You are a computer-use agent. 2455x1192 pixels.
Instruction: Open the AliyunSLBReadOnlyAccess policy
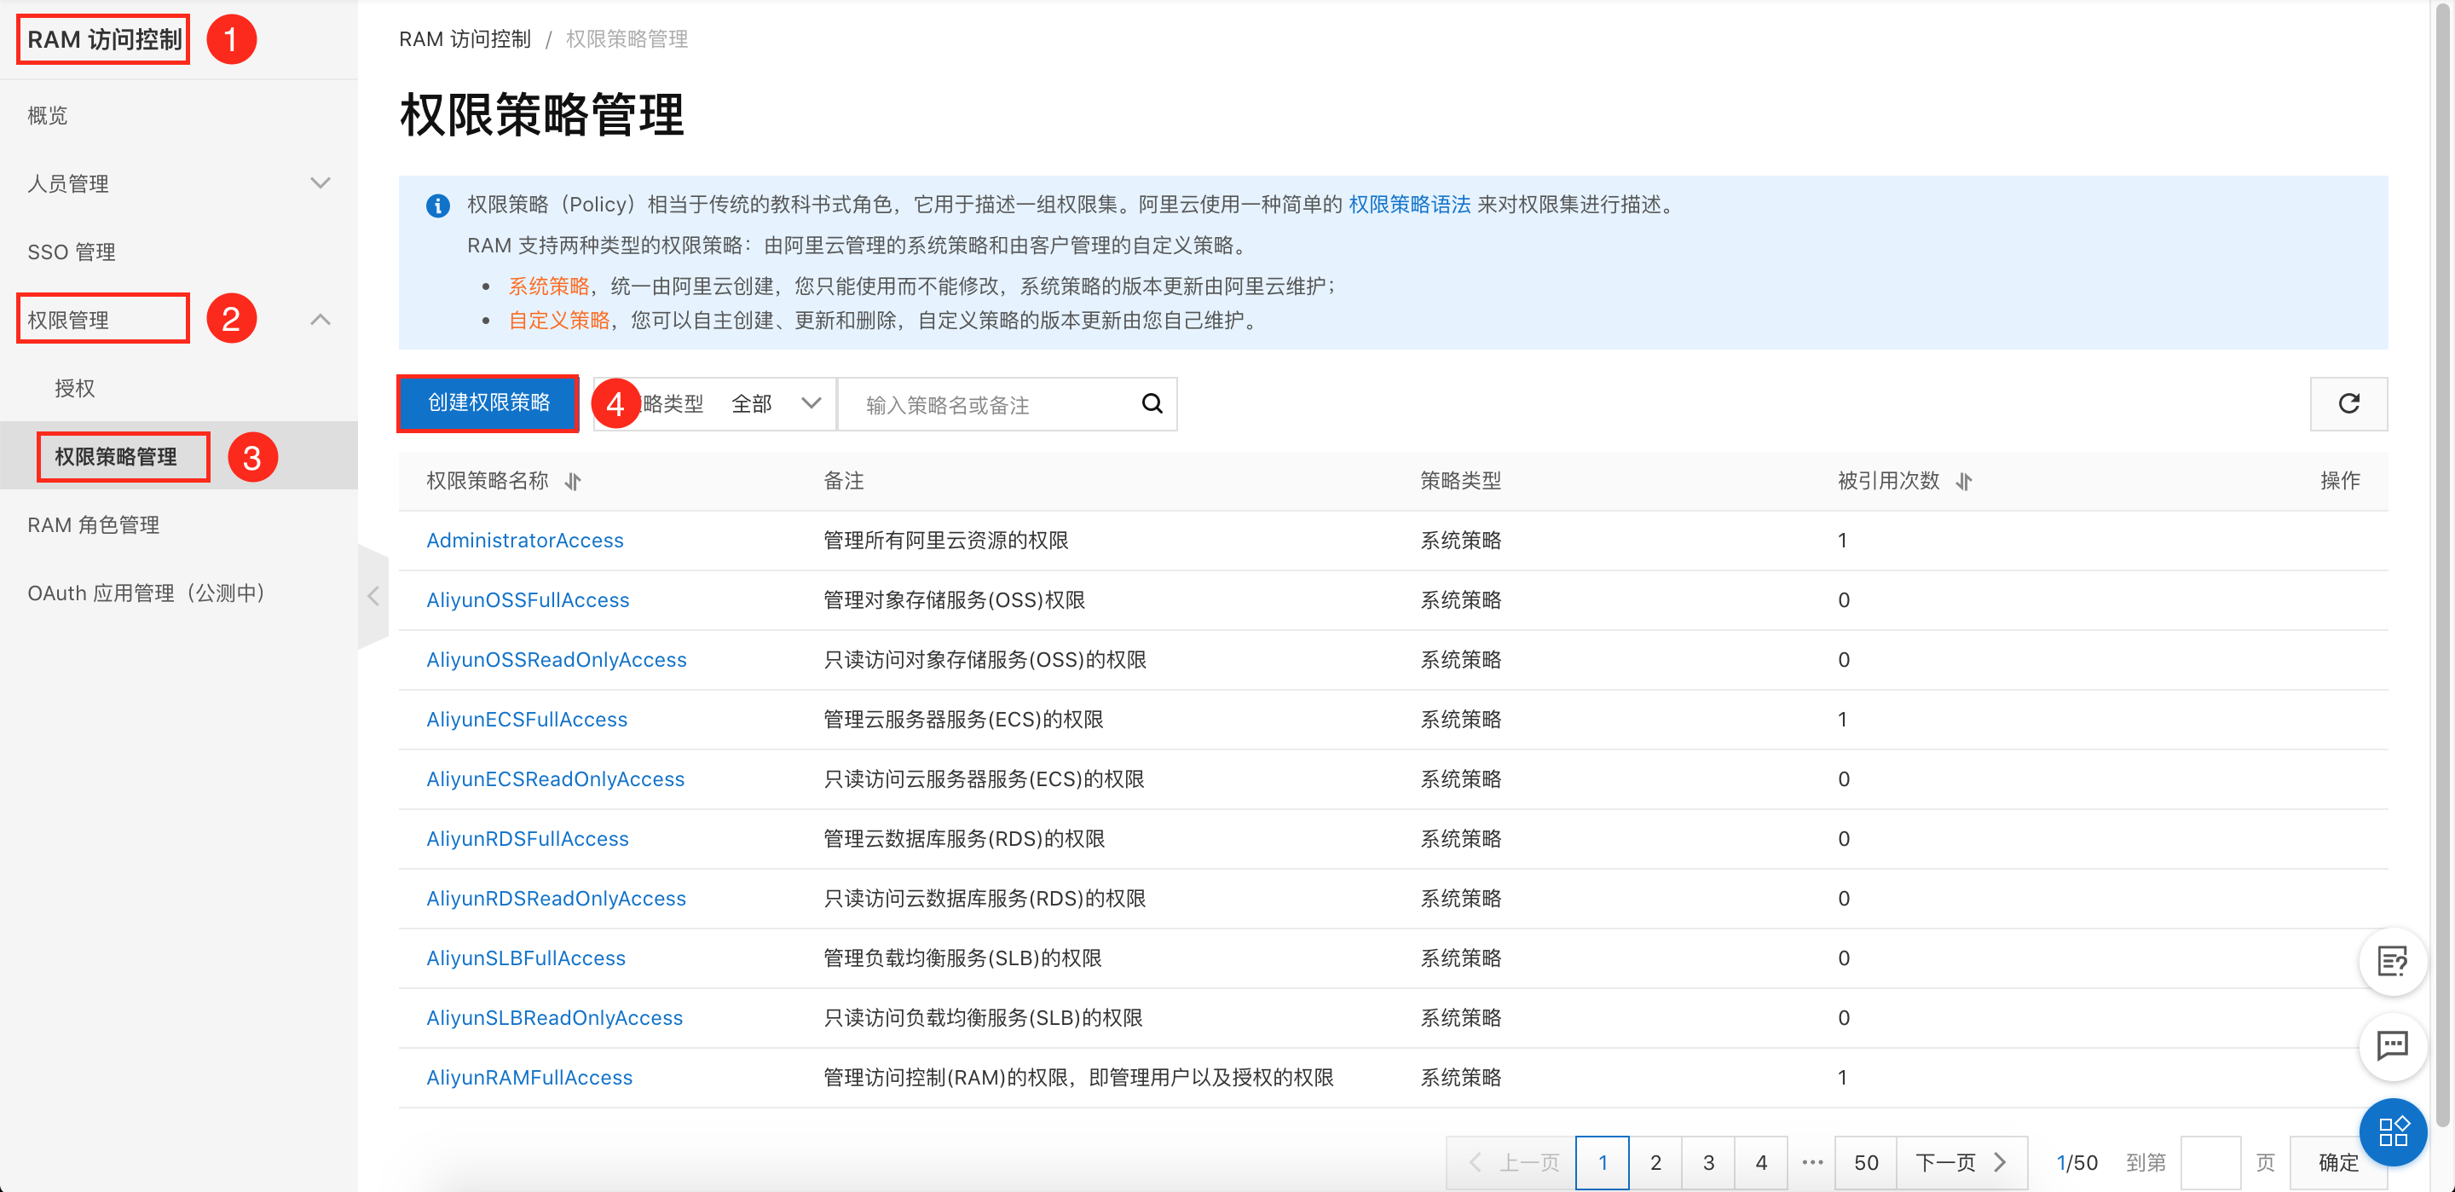click(554, 1017)
